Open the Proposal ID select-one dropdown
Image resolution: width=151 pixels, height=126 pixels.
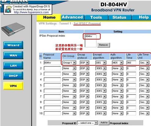coord(87,123)
